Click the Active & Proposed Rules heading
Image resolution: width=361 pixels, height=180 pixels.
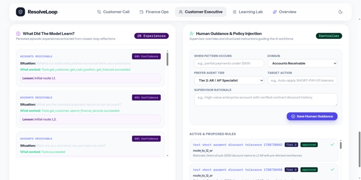(x=212, y=134)
